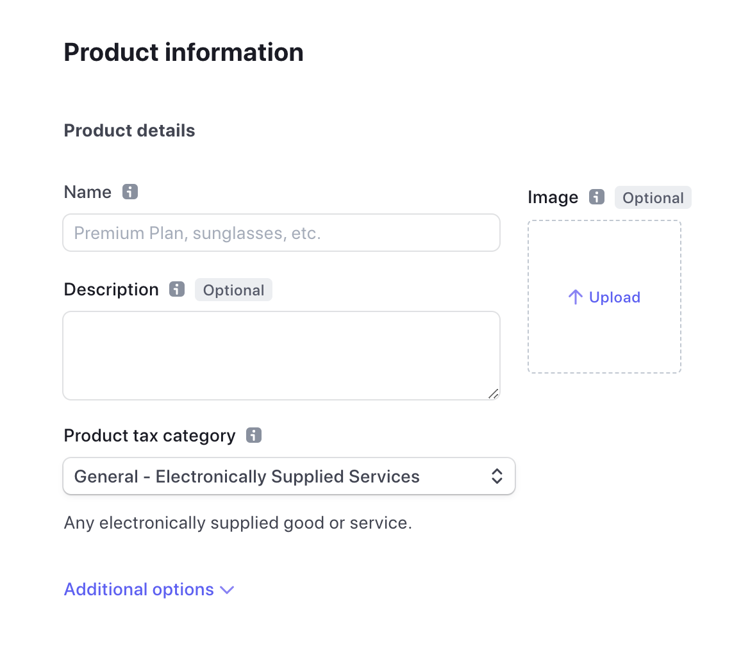Click inside the Description text area
This screenshot has height=660, width=750.
[281, 356]
